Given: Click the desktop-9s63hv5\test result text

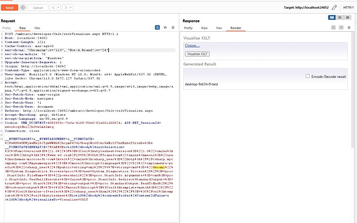Looking at the screenshot, I should click(202, 84).
